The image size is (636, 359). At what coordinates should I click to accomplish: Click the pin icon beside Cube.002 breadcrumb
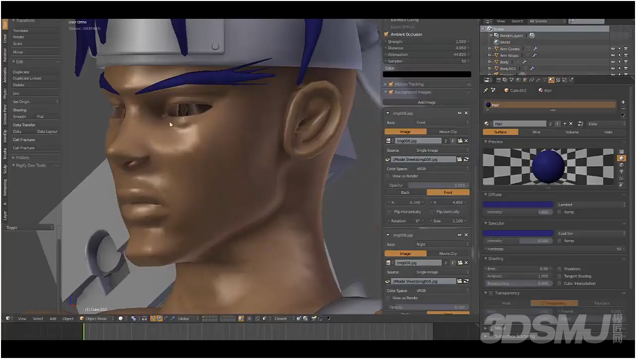pos(486,90)
